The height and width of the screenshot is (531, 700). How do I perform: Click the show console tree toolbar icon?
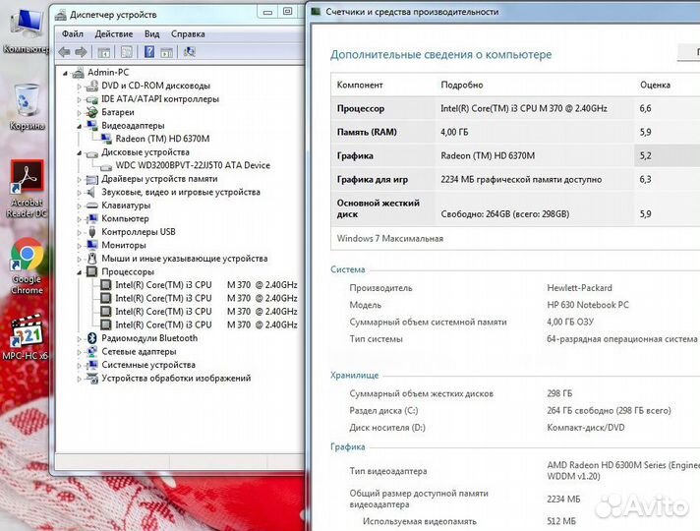tap(103, 52)
